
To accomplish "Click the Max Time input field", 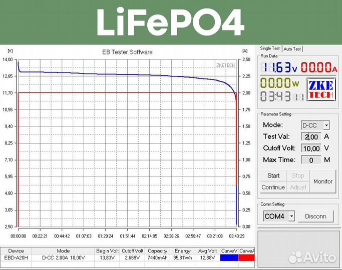I will pos(311,160).
